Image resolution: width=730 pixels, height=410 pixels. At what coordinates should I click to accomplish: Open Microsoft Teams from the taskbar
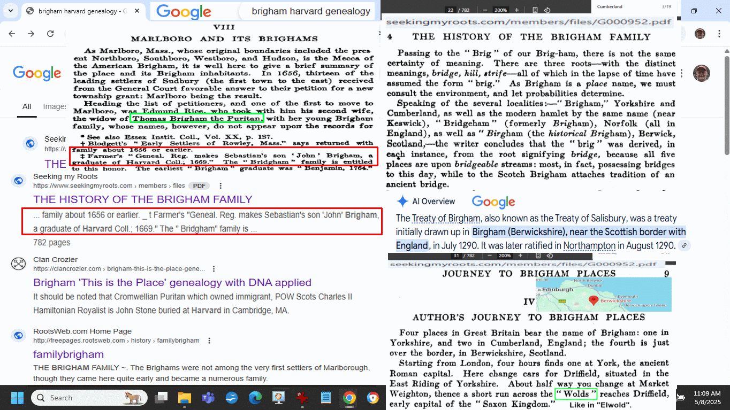pos(208,398)
